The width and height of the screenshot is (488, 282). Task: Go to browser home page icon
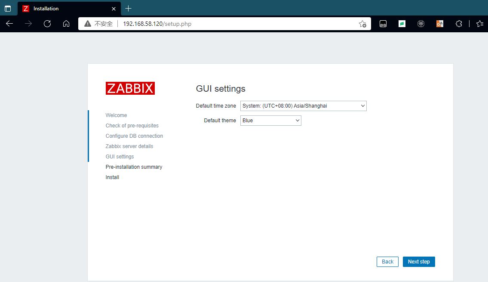66,24
